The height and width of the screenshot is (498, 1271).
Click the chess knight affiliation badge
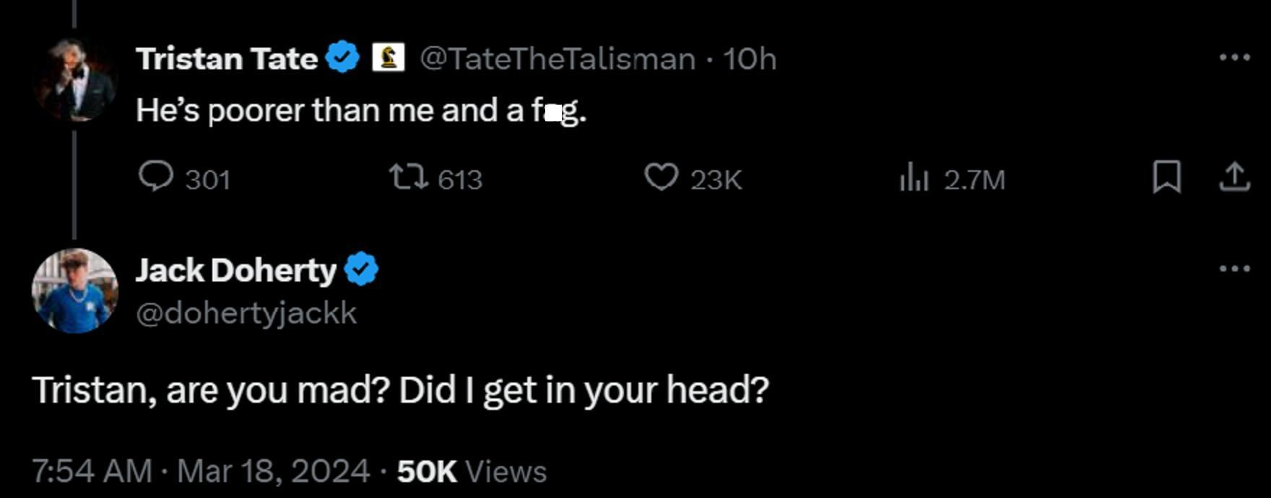[389, 57]
